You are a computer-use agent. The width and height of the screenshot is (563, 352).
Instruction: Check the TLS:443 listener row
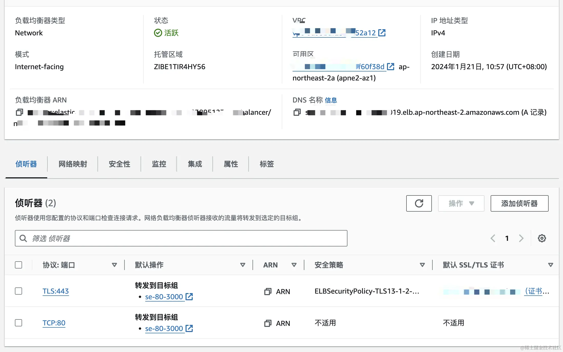click(x=18, y=291)
